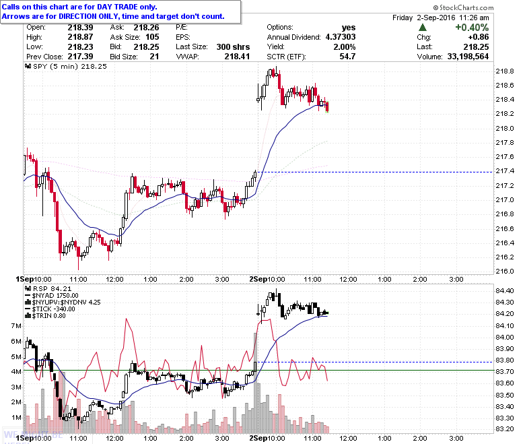
Task: Click the Low value 218.23
Action: (x=80, y=47)
